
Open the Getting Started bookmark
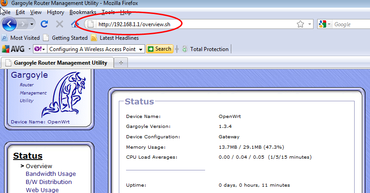(66, 38)
